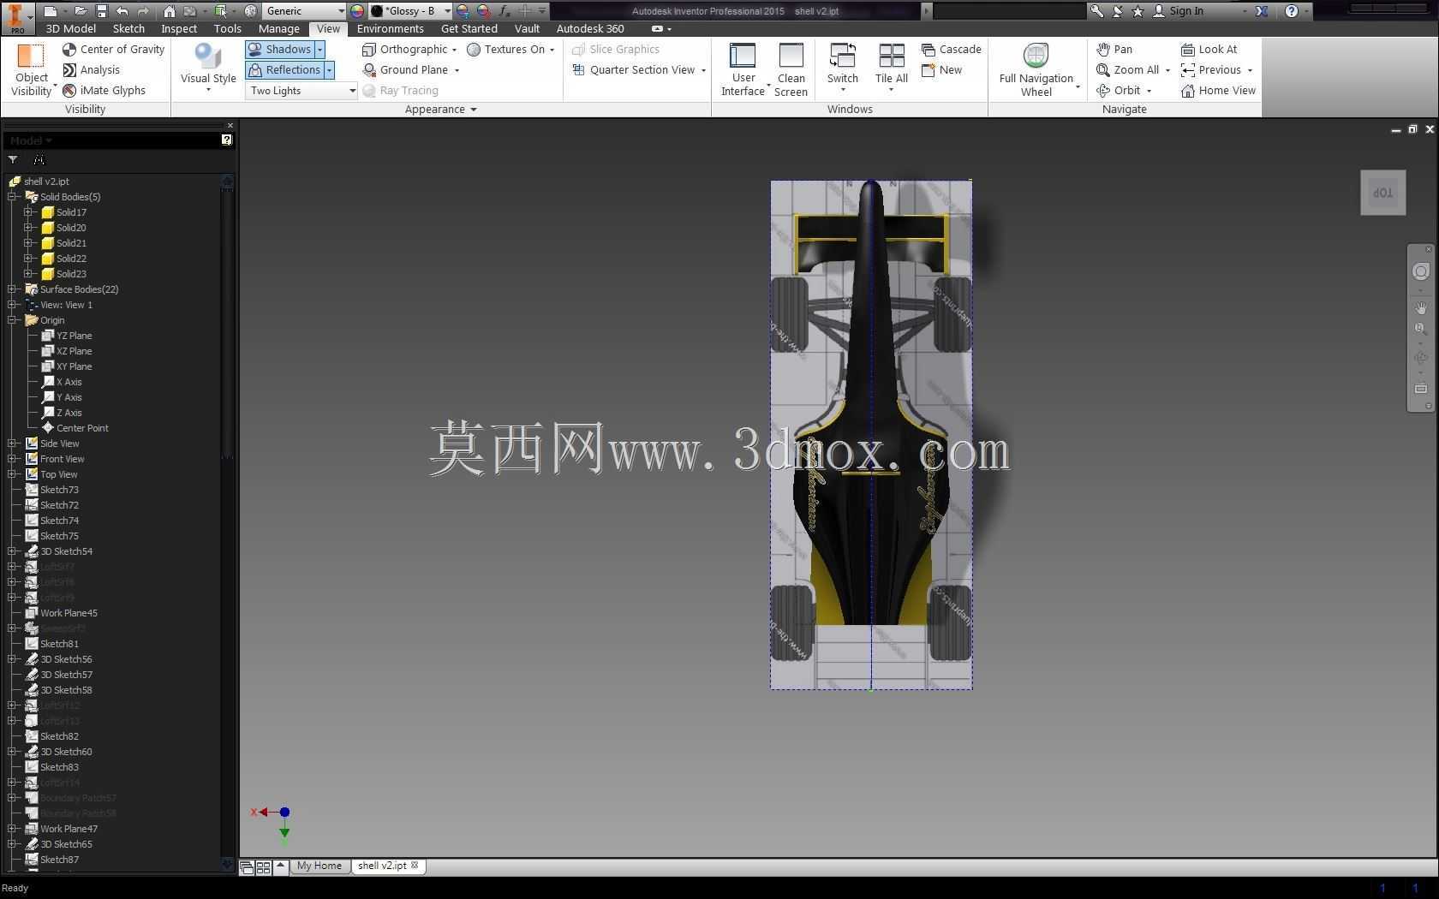The width and height of the screenshot is (1439, 899).
Task: Open the Shadows options dropdown arrow
Action: pyautogui.click(x=319, y=50)
